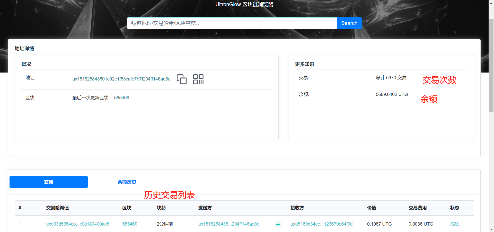
Task: Click the 2分钟前 block age cell
Action: (165, 224)
